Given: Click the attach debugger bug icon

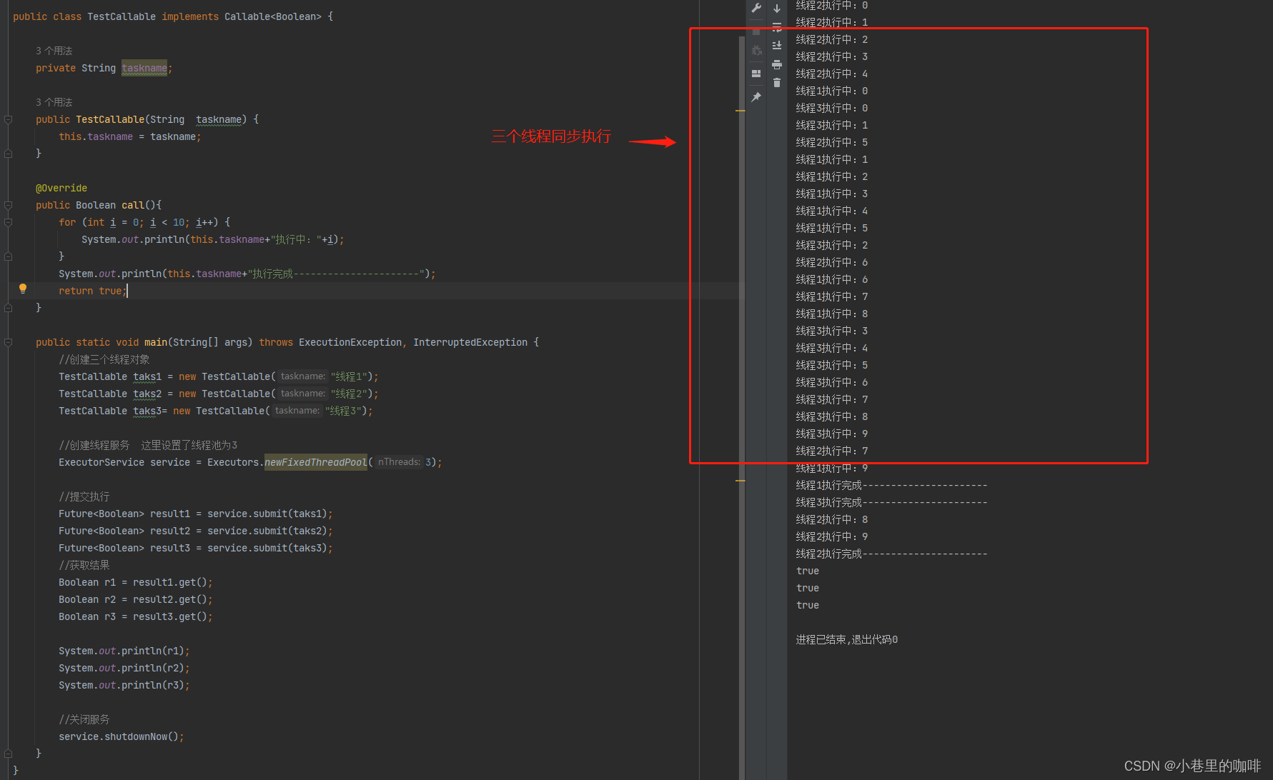Looking at the screenshot, I should (x=756, y=51).
